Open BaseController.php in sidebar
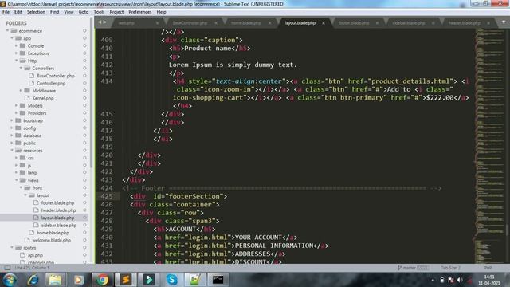The image size is (510, 287). [56, 76]
